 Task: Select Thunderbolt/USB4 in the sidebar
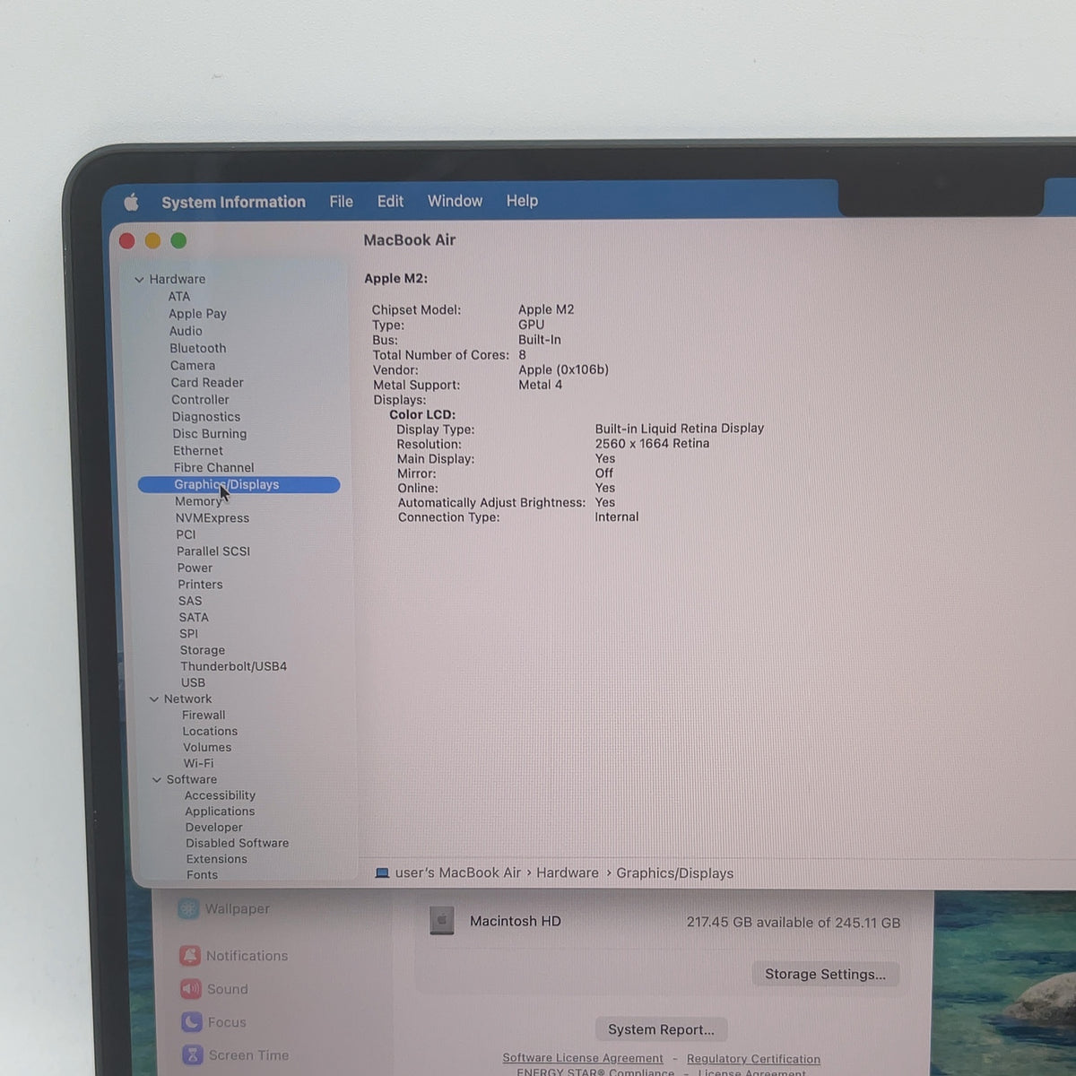234,667
